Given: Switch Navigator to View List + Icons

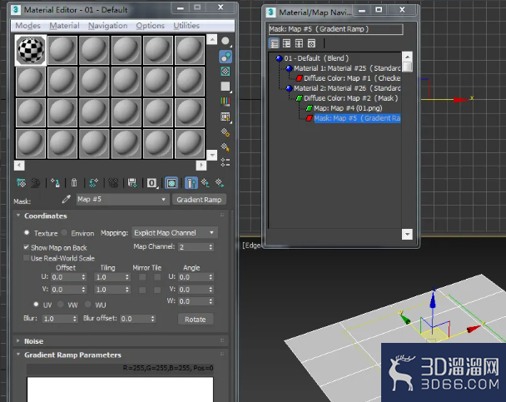Looking at the screenshot, I should point(286,43).
